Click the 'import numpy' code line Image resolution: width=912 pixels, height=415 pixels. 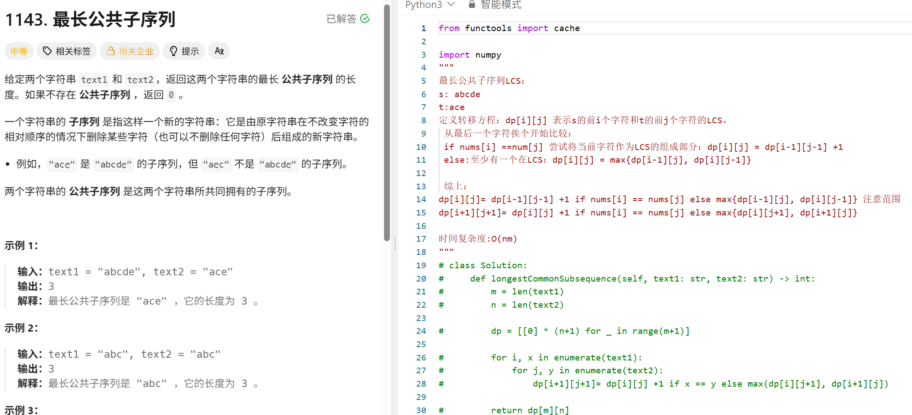(470, 55)
